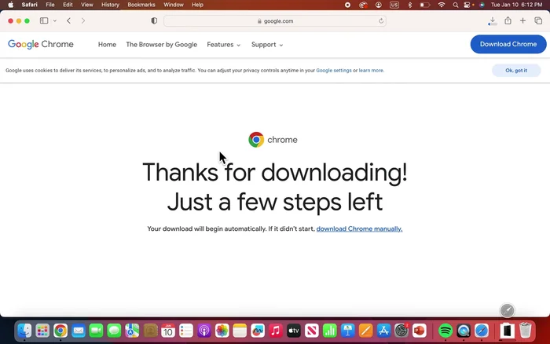The width and height of the screenshot is (550, 344).
Task: Expand the sidebar tab group chevron
Action: (55, 20)
